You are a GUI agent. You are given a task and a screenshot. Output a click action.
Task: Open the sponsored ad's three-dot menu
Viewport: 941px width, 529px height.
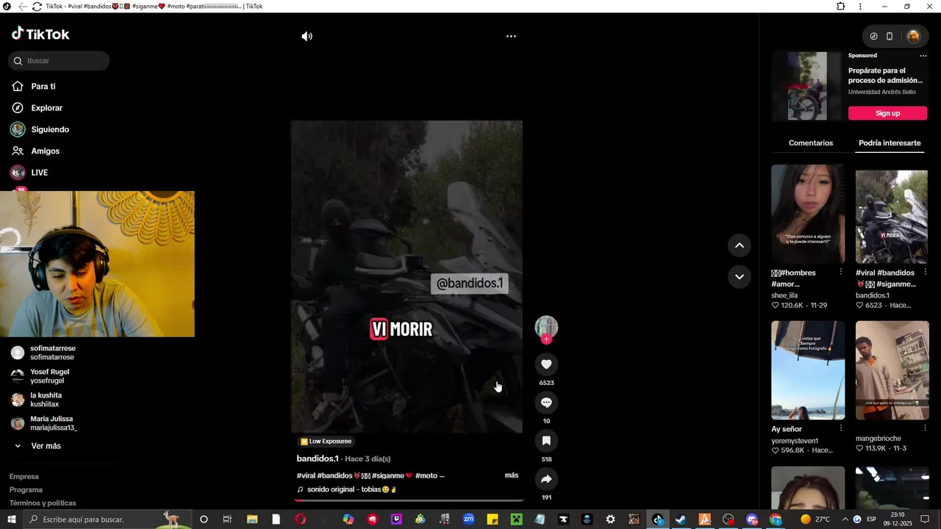923,56
